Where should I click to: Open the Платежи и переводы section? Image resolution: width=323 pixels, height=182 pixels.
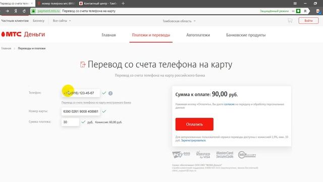151,35
